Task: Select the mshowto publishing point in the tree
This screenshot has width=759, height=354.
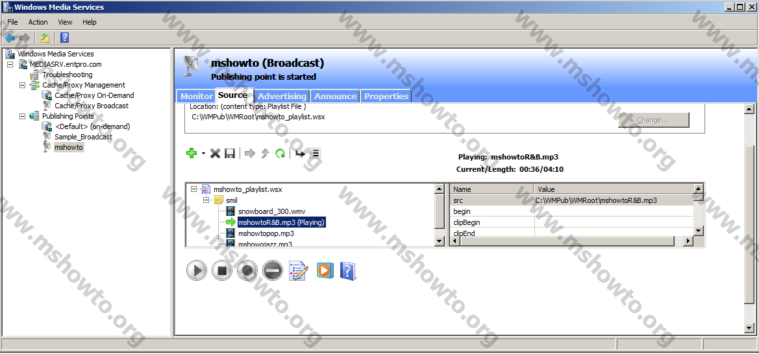Action: [69, 147]
